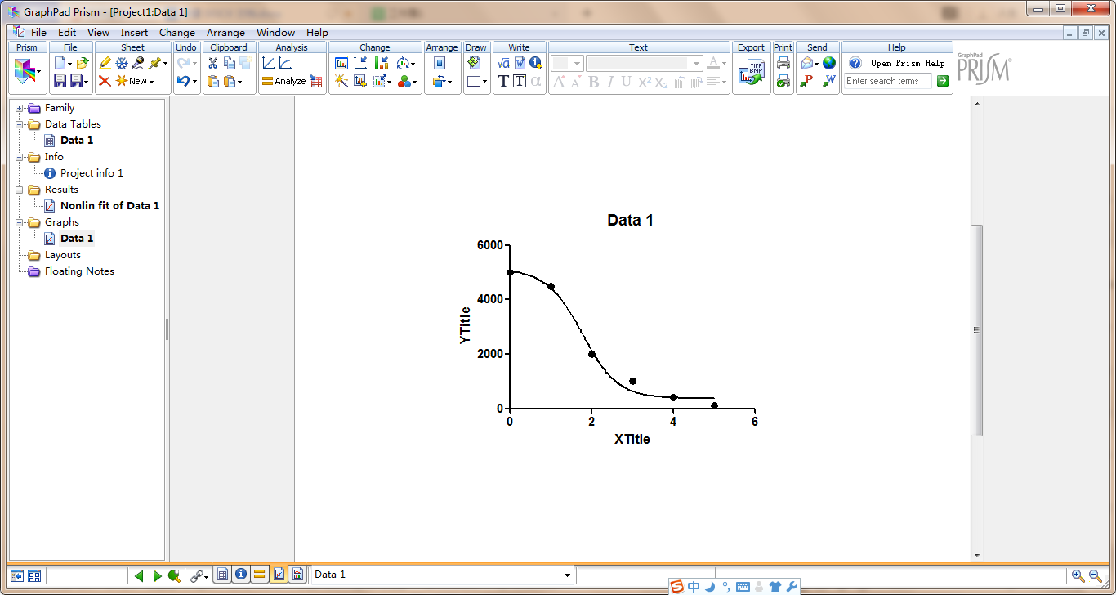The image size is (1116, 595).
Task: Open the Arrange menu
Action: pyautogui.click(x=225, y=33)
